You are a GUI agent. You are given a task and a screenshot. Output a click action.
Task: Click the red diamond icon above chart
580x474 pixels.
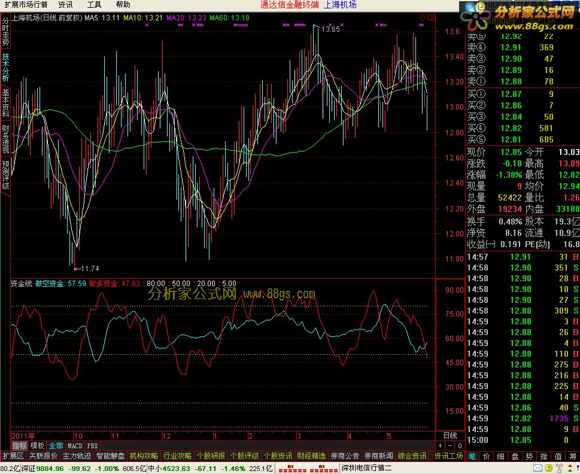pyautogui.click(x=423, y=17)
